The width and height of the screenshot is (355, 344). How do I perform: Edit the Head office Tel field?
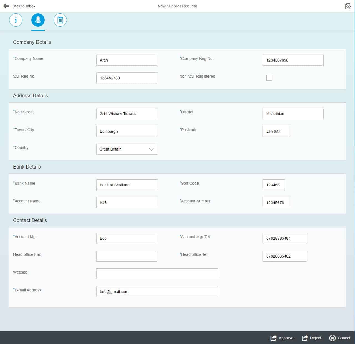pyautogui.click(x=285, y=256)
